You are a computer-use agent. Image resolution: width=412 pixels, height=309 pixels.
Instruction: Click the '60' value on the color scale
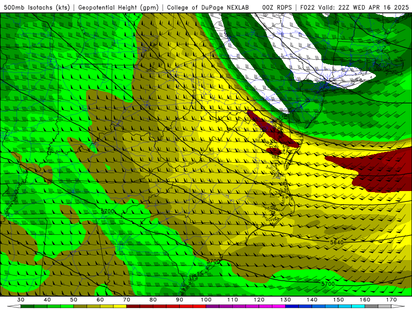100,300
